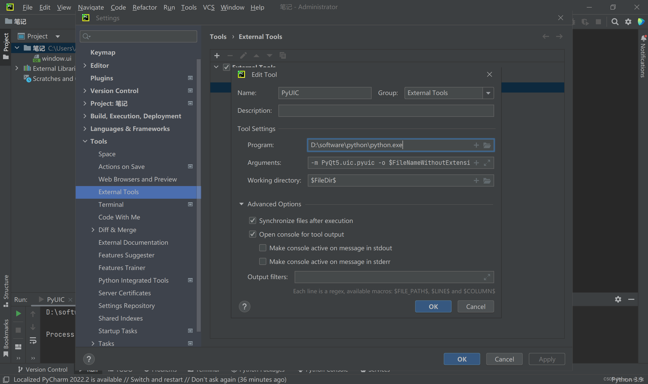Click Cancel in Settings dialog

click(504, 359)
